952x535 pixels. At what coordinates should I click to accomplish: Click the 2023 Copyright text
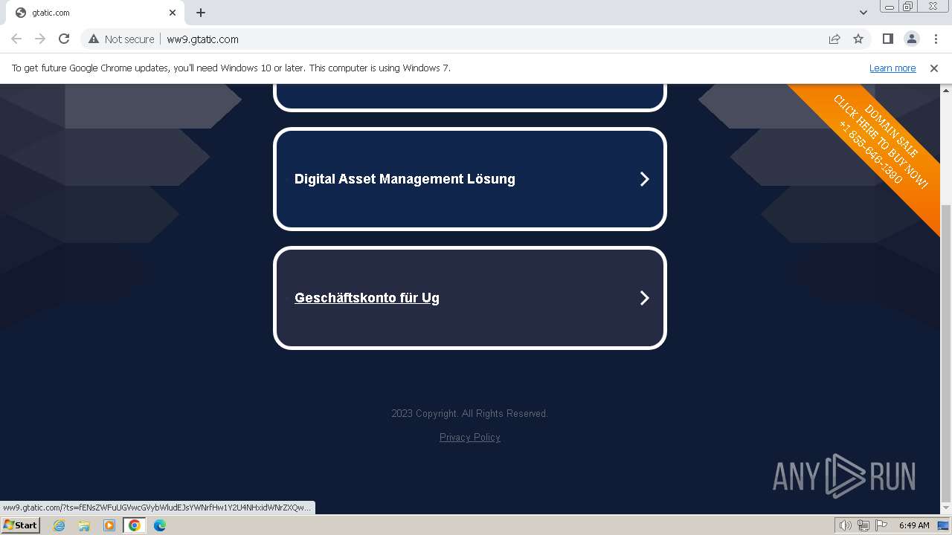(x=470, y=414)
